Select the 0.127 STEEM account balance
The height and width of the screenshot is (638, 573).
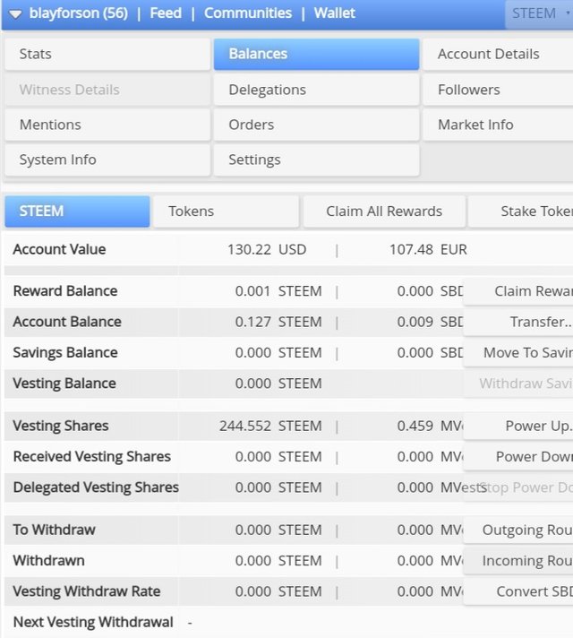(278, 322)
